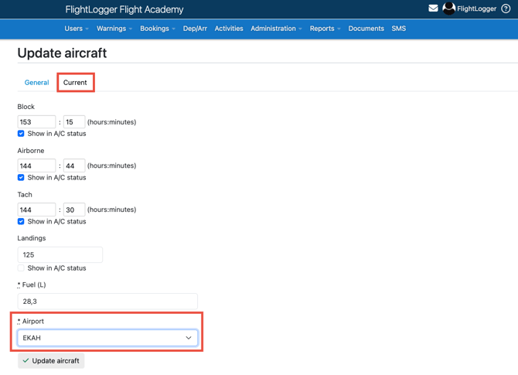This screenshot has width=518, height=375.
Task: Open the mail envelope icon
Action: 433,9
